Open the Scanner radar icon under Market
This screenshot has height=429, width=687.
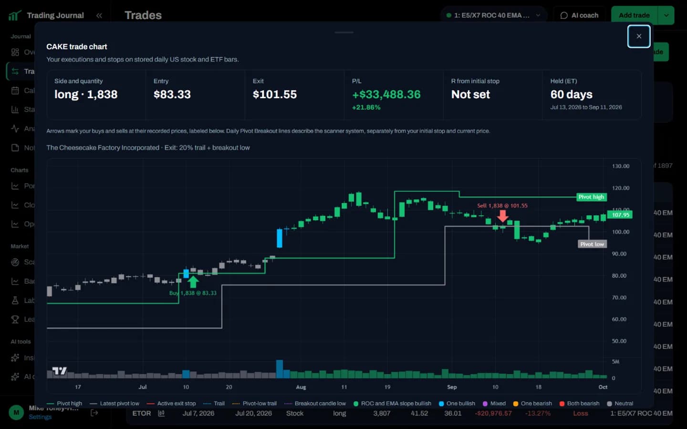click(x=15, y=262)
